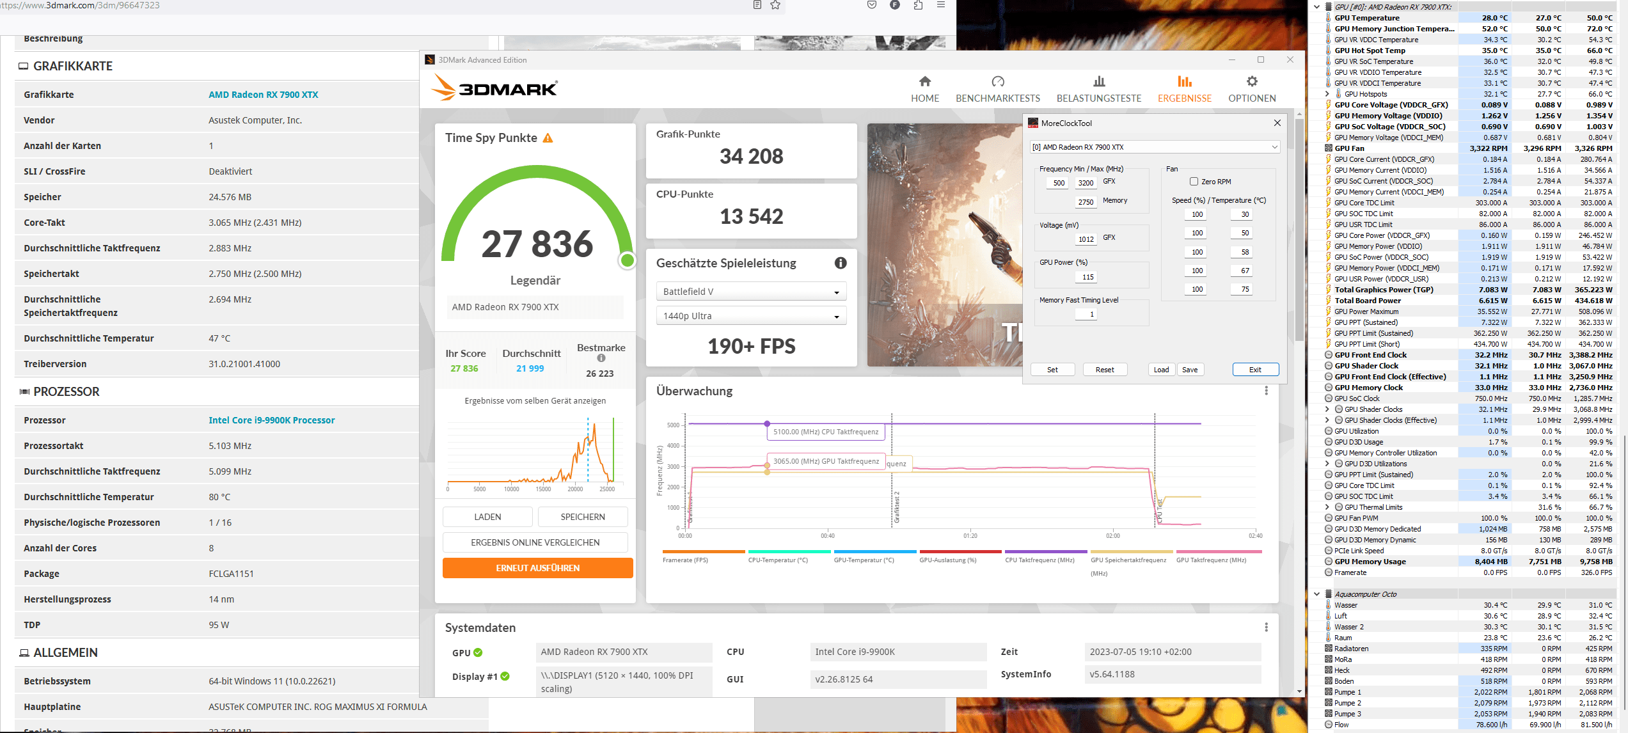The height and width of the screenshot is (733, 1628).
Task: Click the GFX max frequency field 3200
Action: click(1086, 183)
